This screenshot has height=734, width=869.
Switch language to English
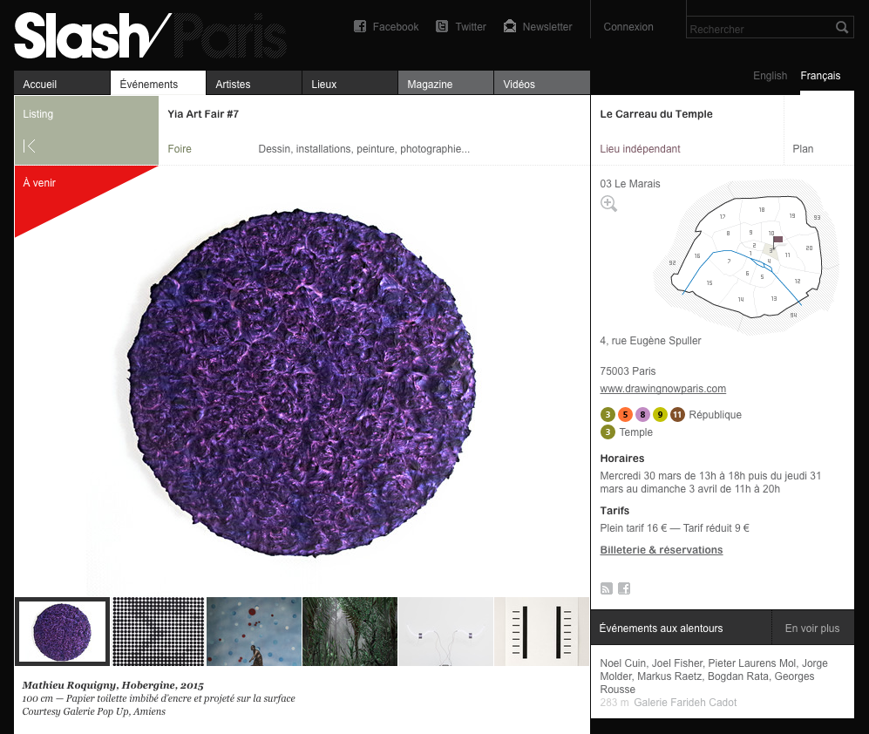pyautogui.click(x=770, y=75)
